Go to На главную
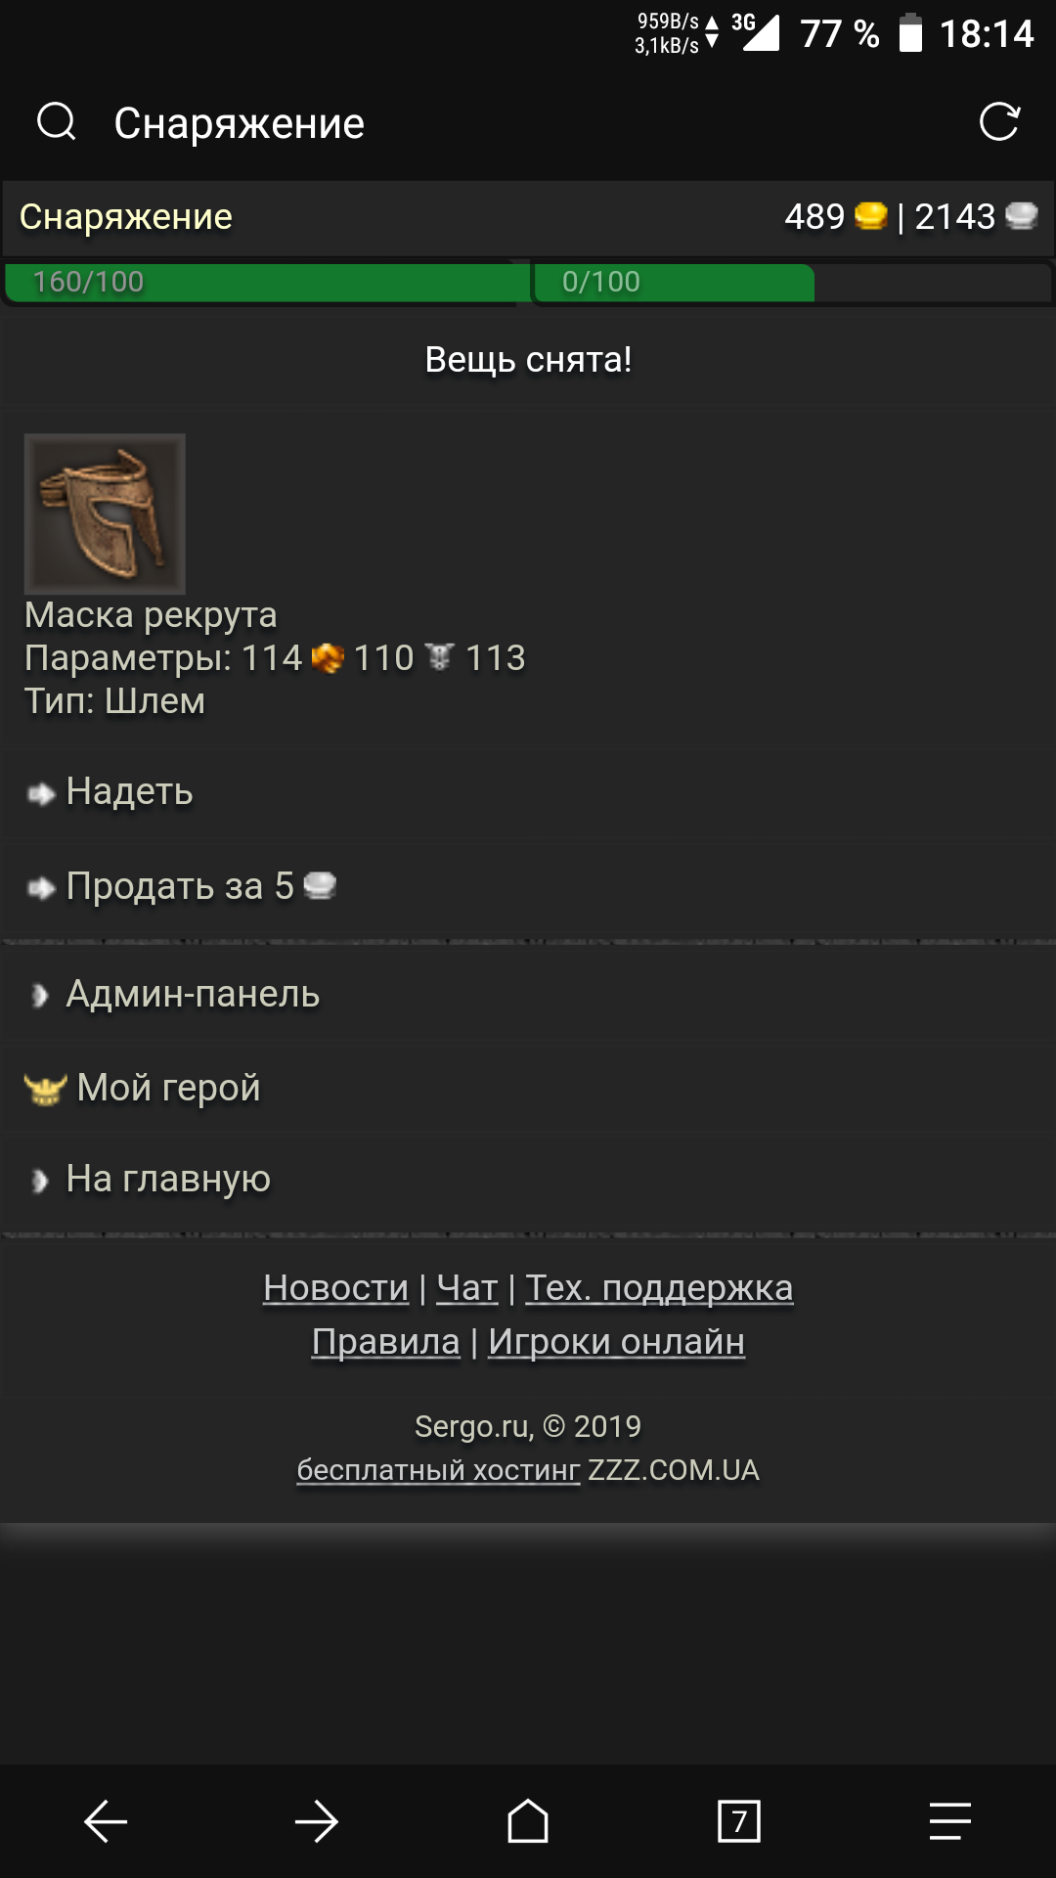The height and width of the screenshot is (1878, 1056). 528,1180
